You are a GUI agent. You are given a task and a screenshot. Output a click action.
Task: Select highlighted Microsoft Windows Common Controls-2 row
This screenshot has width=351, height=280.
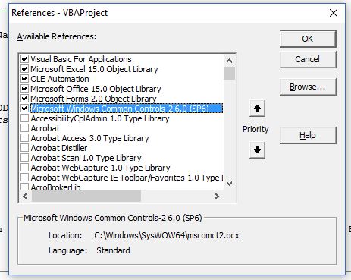(x=127, y=109)
